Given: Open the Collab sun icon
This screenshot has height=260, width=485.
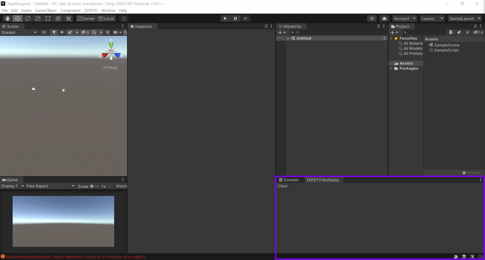Looking at the screenshot, I should 372,18.
